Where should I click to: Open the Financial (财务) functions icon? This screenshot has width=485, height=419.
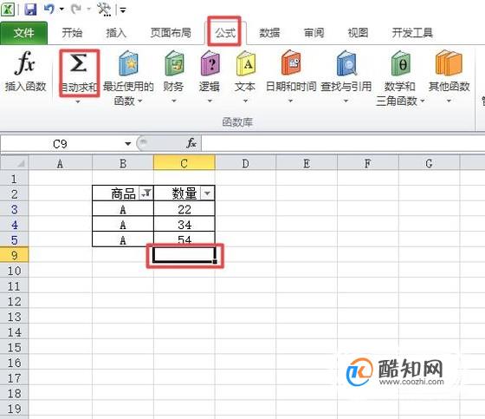coord(174,63)
